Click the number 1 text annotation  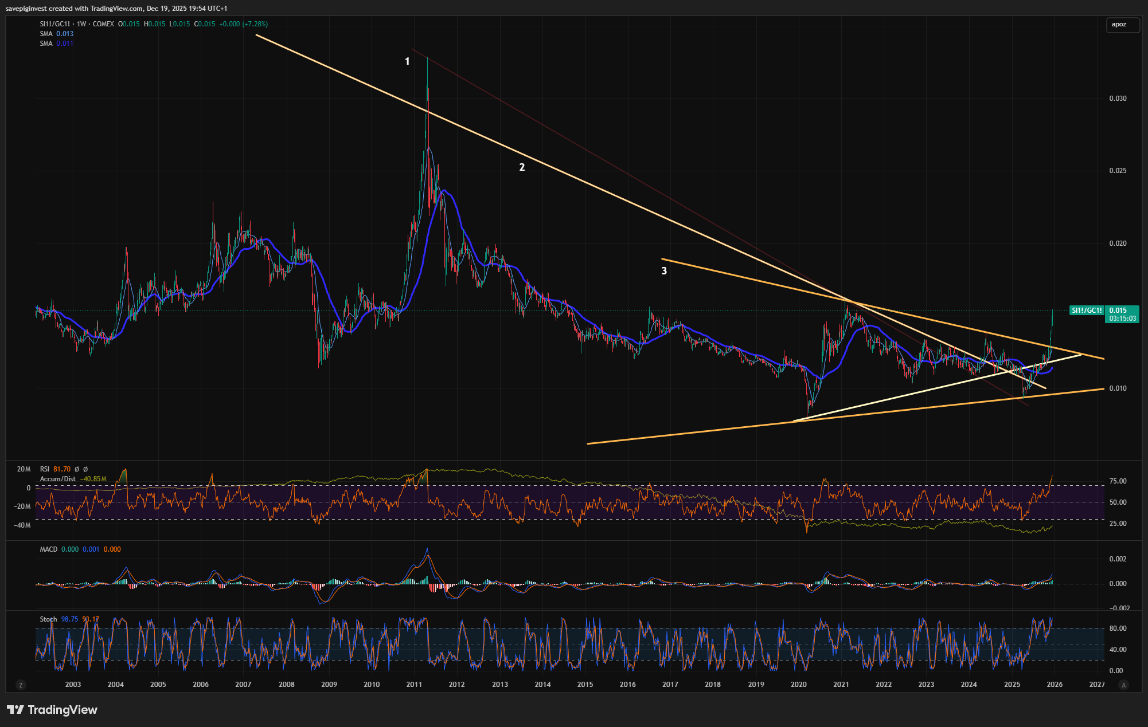pyautogui.click(x=407, y=61)
